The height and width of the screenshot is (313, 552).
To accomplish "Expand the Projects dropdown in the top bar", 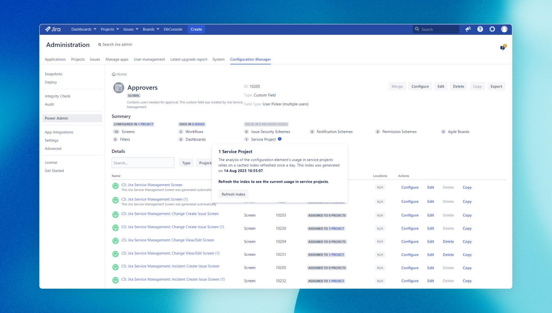I will coord(110,29).
